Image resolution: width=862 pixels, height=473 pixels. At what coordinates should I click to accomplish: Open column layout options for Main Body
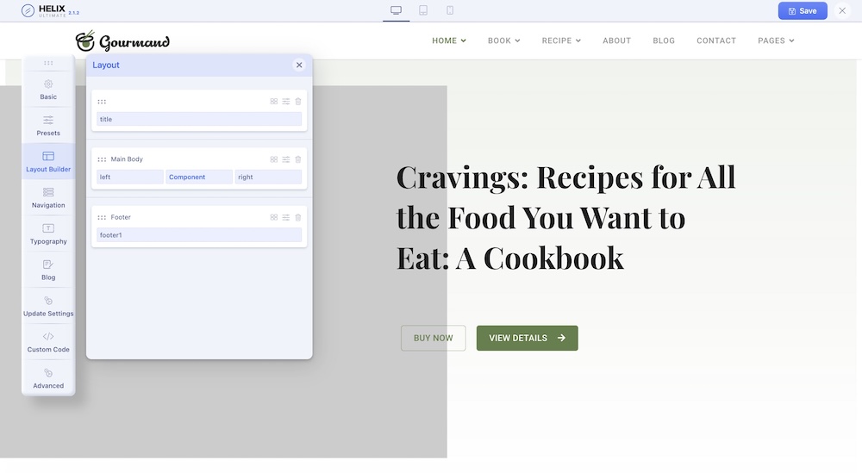coord(274,159)
